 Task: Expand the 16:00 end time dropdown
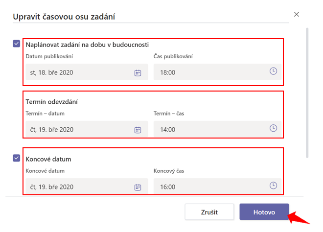point(217,186)
